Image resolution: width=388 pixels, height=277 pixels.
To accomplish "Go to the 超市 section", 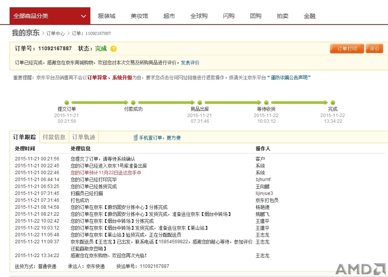I will pos(169,16).
